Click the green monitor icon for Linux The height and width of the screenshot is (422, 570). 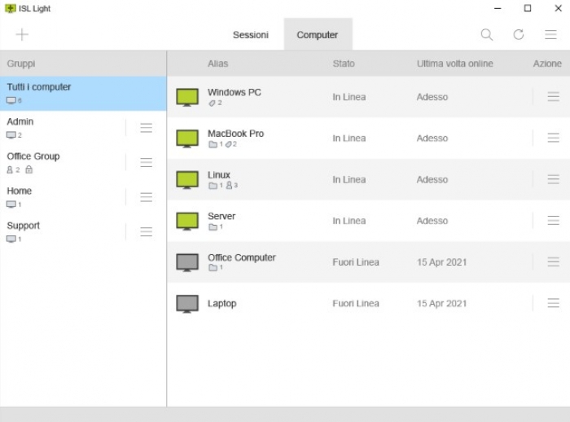click(187, 180)
